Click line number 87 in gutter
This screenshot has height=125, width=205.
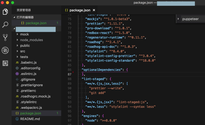coord(69,74)
